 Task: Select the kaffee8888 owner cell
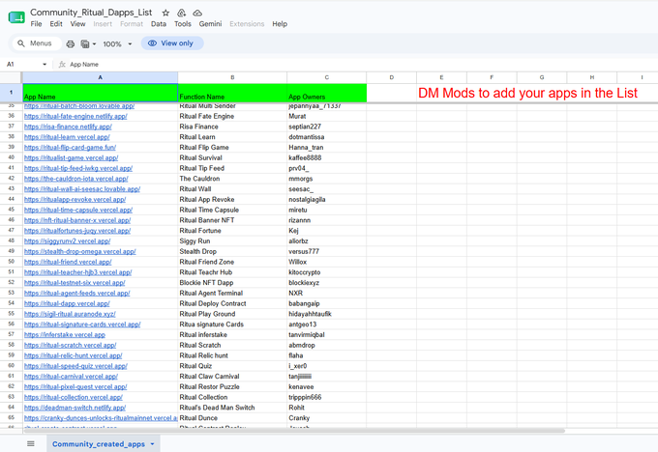(326, 158)
